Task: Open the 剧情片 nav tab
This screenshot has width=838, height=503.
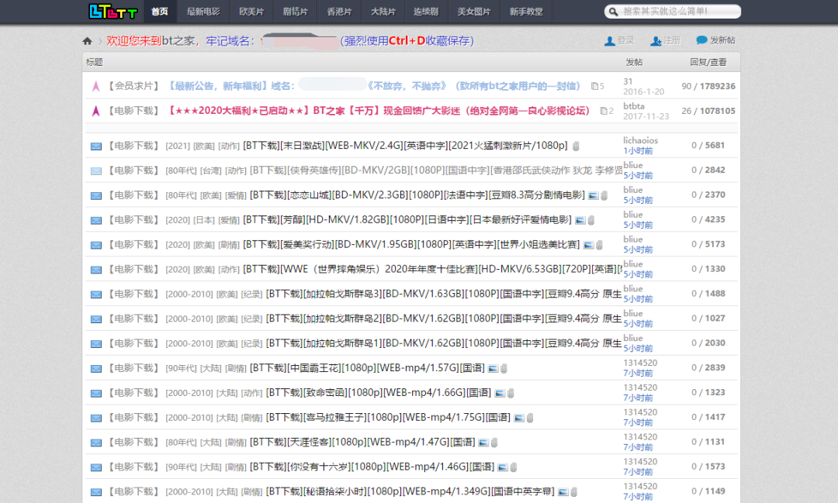Action: coord(295,11)
